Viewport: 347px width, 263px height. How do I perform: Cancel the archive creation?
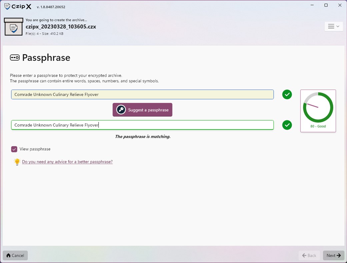(15, 255)
